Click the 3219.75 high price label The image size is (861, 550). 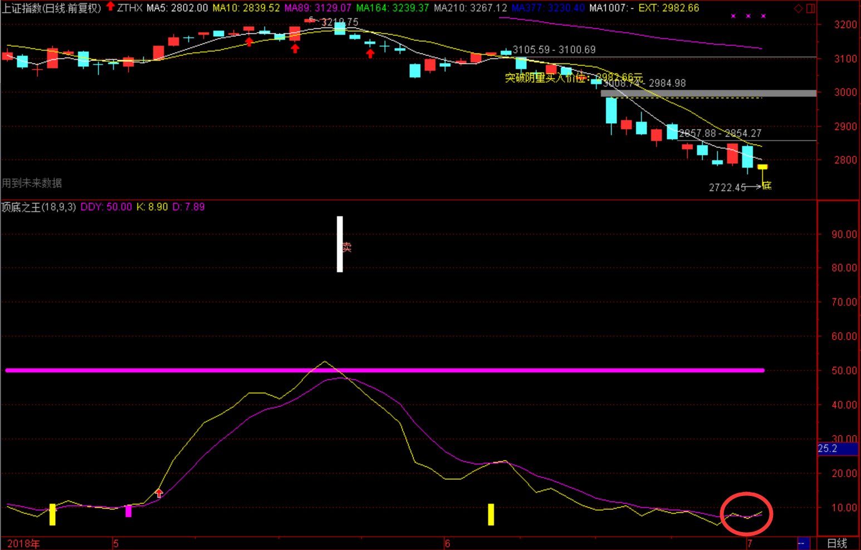pyautogui.click(x=340, y=22)
